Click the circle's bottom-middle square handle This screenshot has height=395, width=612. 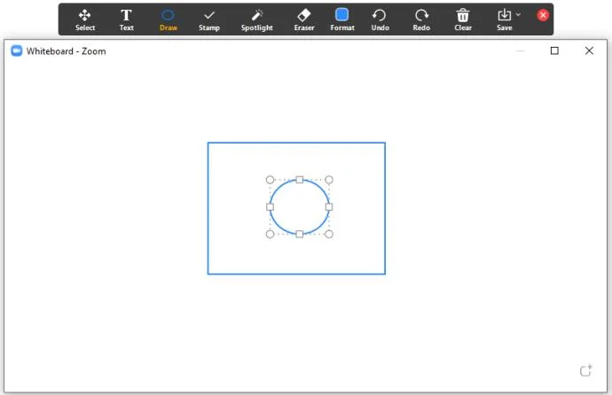click(300, 234)
